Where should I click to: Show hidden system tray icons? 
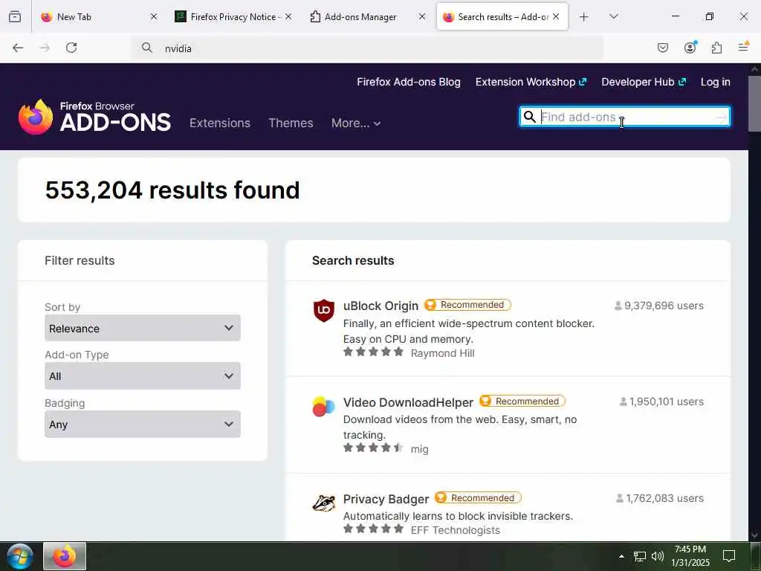(x=621, y=556)
